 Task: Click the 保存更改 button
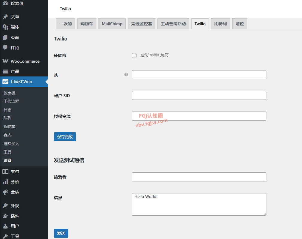pyautogui.click(x=65, y=137)
